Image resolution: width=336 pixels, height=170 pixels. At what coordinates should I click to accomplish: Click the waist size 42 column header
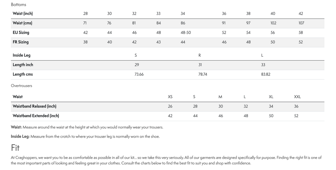[301, 14]
